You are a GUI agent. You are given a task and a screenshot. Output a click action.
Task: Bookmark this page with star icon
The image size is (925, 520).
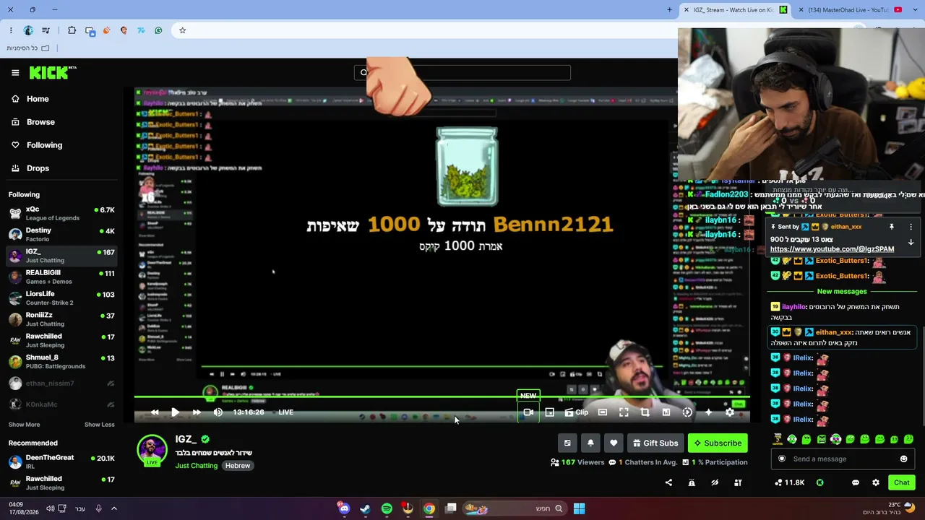tap(183, 30)
